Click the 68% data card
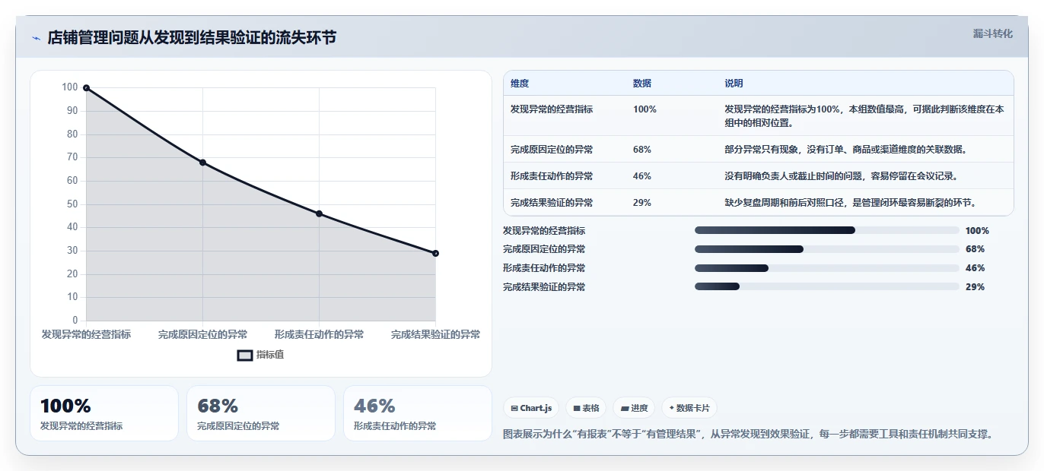 tap(261, 413)
